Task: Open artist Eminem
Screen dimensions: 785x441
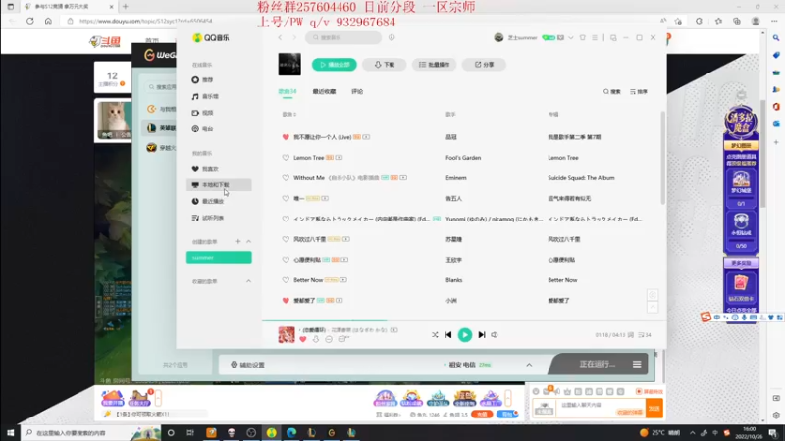Action: click(x=456, y=178)
